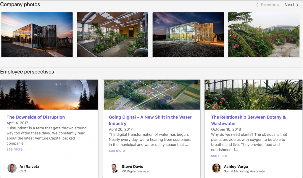See more of the Botany & Wastewater article

click(x=219, y=156)
